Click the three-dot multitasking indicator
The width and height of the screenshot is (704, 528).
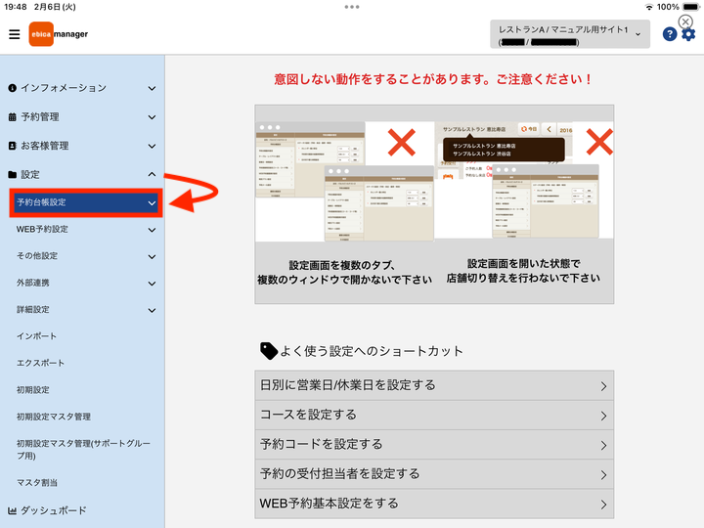click(x=352, y=7)
